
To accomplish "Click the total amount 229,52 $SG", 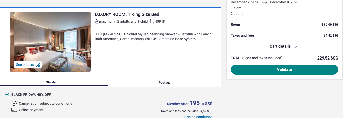I will pyautogui.click(x=327, y=58).
